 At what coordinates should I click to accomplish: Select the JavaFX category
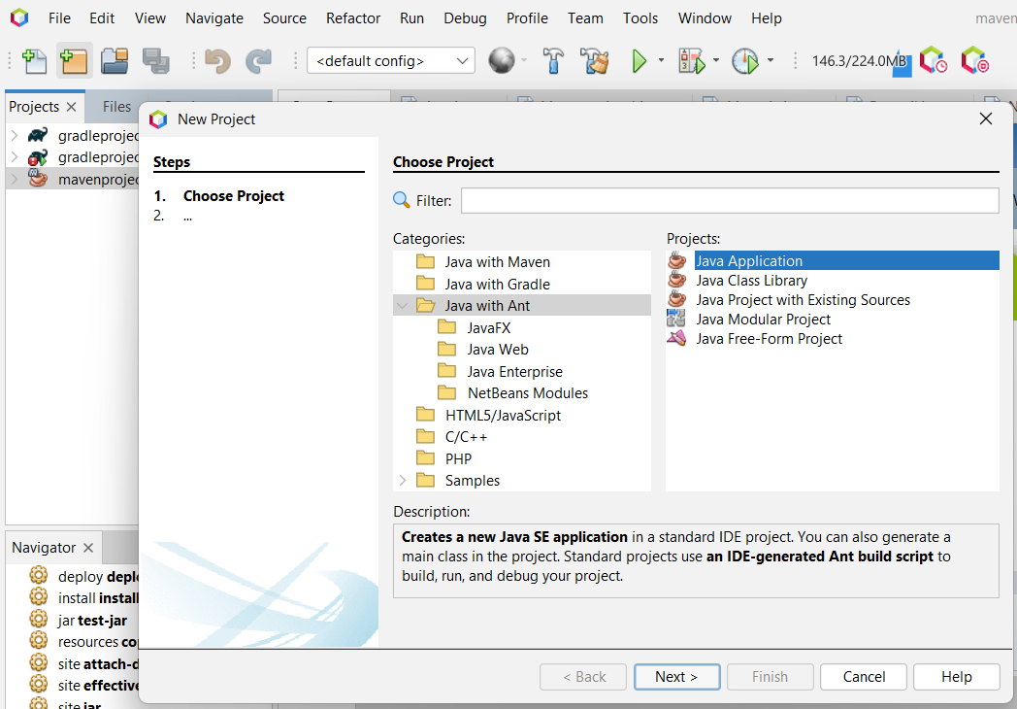488,328
